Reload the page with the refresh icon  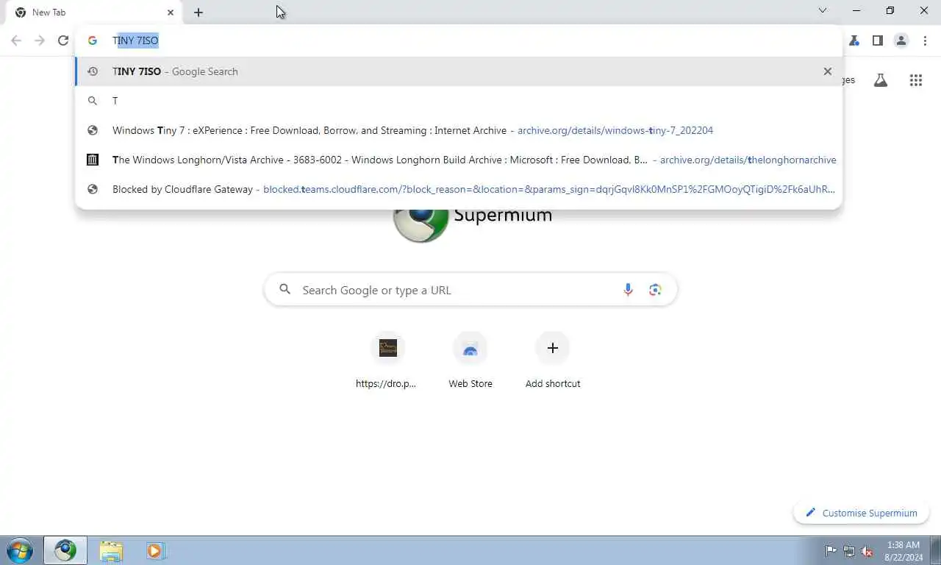point(63,40)
